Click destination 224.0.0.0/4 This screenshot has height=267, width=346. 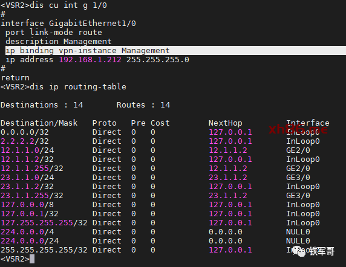27,232
